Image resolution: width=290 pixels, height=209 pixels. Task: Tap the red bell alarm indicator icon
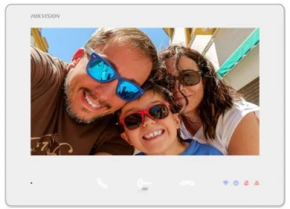(x=246, y=183)
